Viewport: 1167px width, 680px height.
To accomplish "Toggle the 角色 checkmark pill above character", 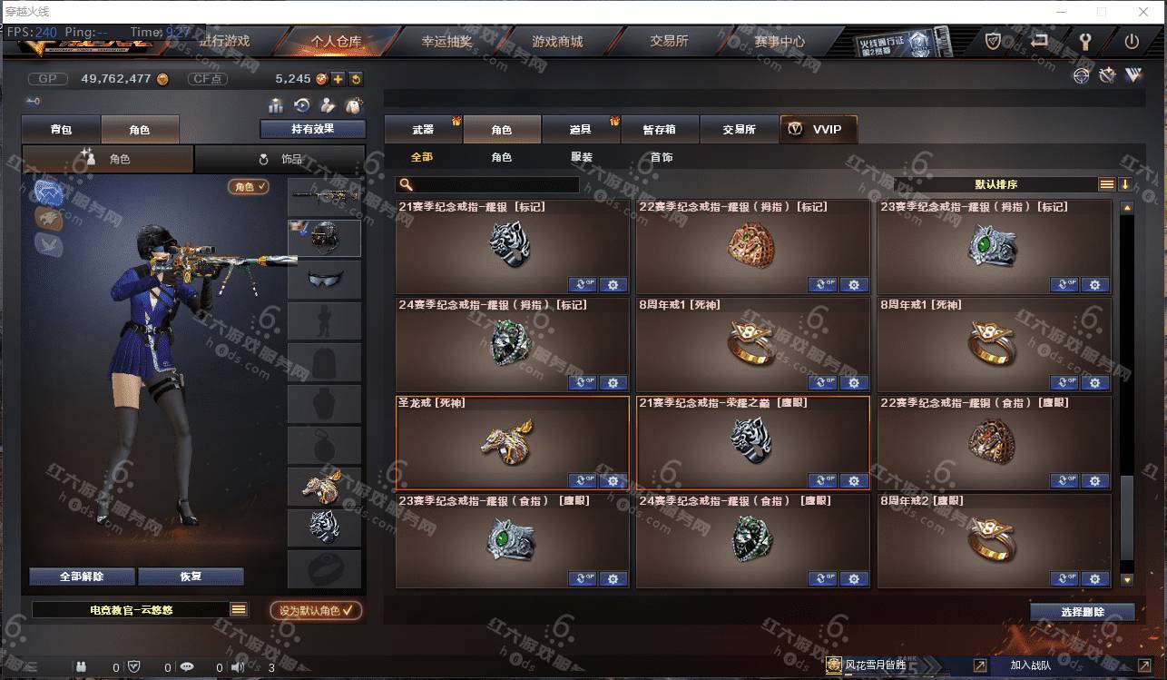I will [x=250, y=186].
